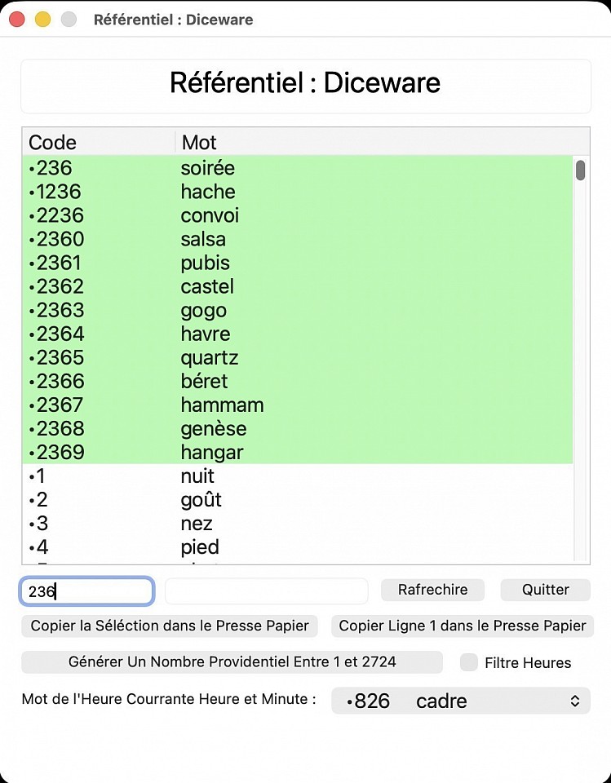Generate a providential number between 1 and 2724

pyautogui.click(x=232, y=662)
